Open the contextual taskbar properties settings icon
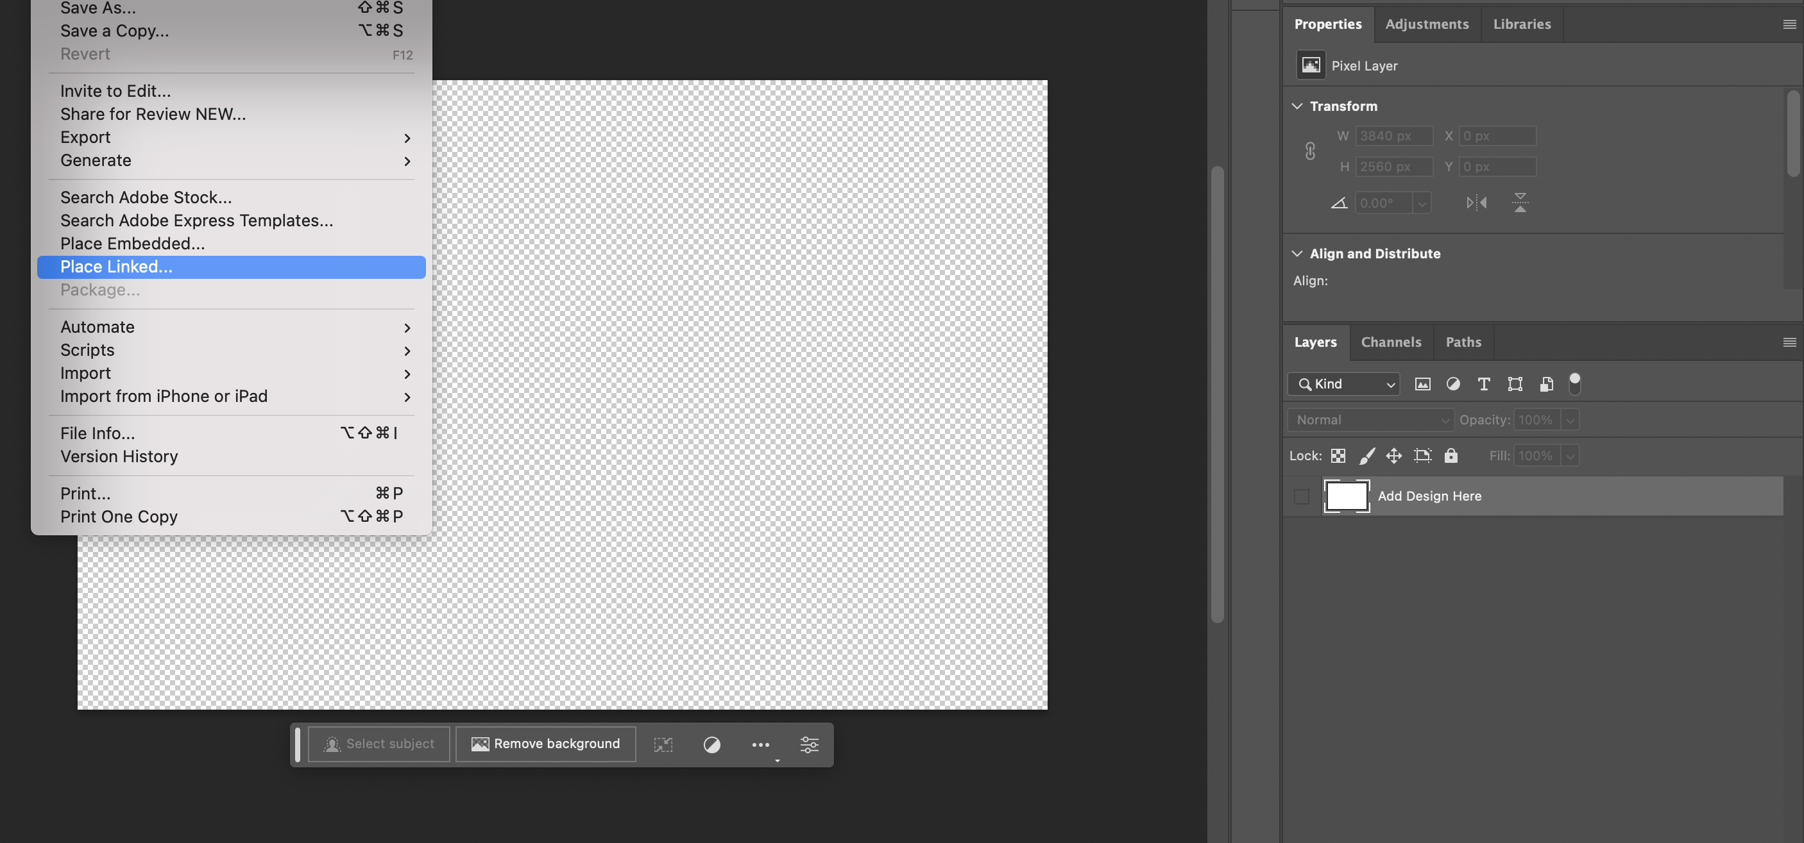Screen dimensions: 1804x843 809,744
